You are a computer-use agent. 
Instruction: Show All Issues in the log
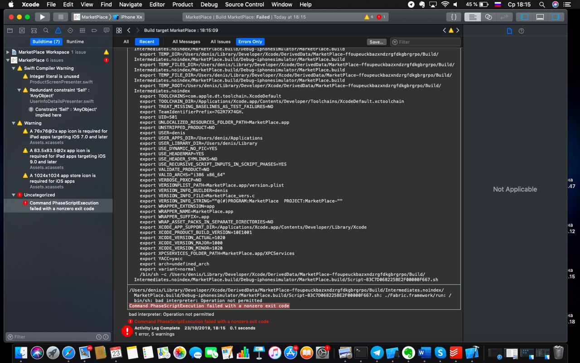[220, 42]
